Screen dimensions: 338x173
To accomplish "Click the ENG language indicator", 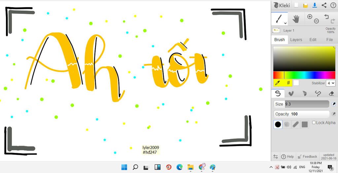I will coord(302,167).
